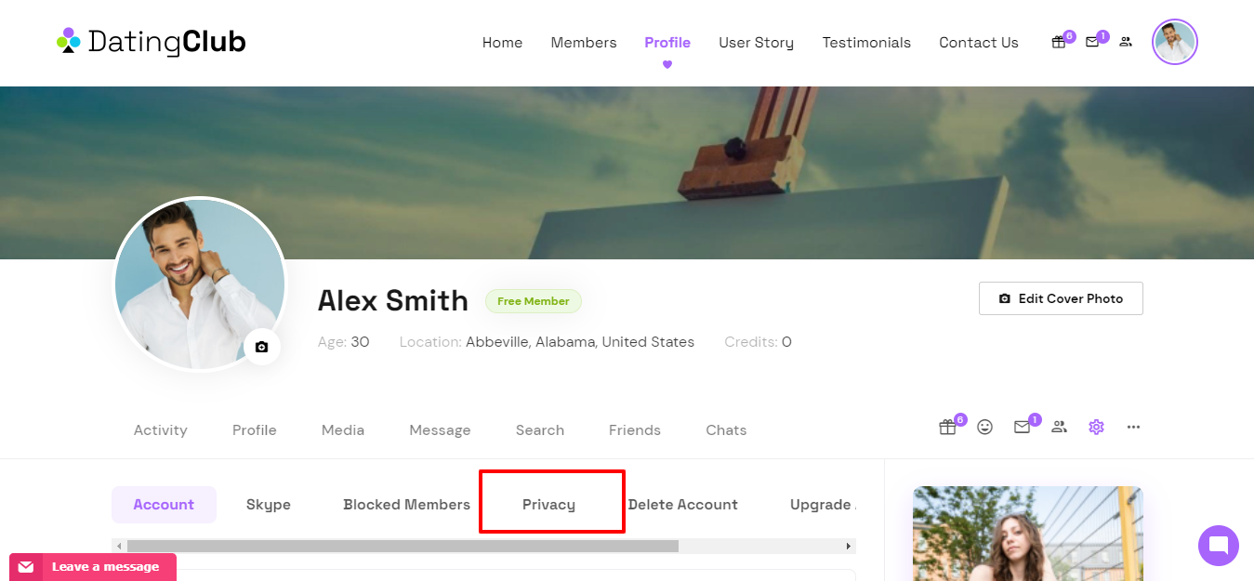Image resolution: width=1254 pixels, height=581 pixels.
Task: Click the Leave a message button
Action: click(x=93, y=567)
